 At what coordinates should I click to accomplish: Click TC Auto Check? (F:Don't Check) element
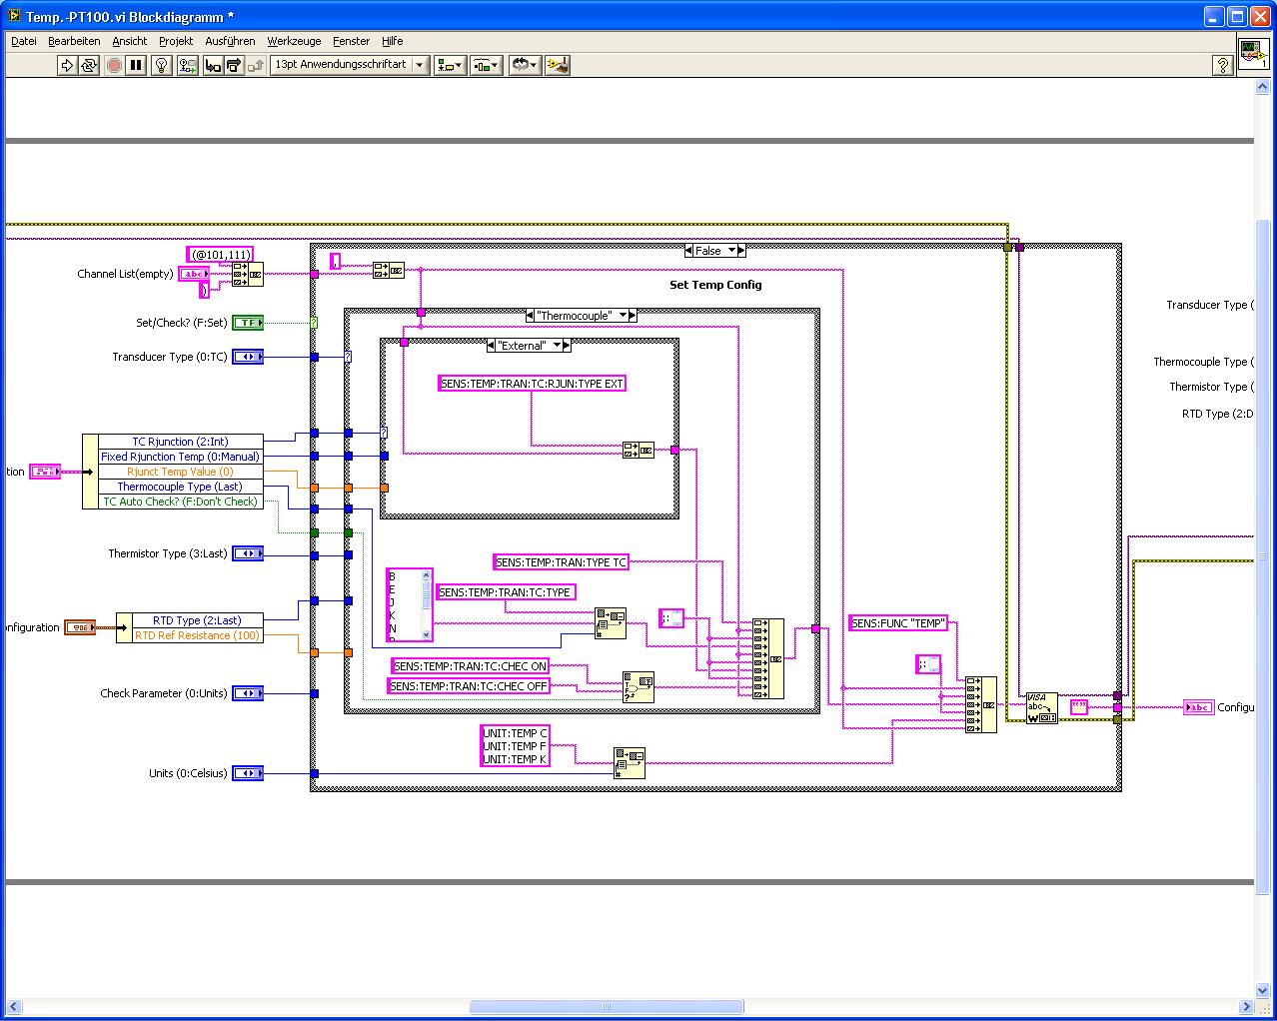(x=180, y=502)
